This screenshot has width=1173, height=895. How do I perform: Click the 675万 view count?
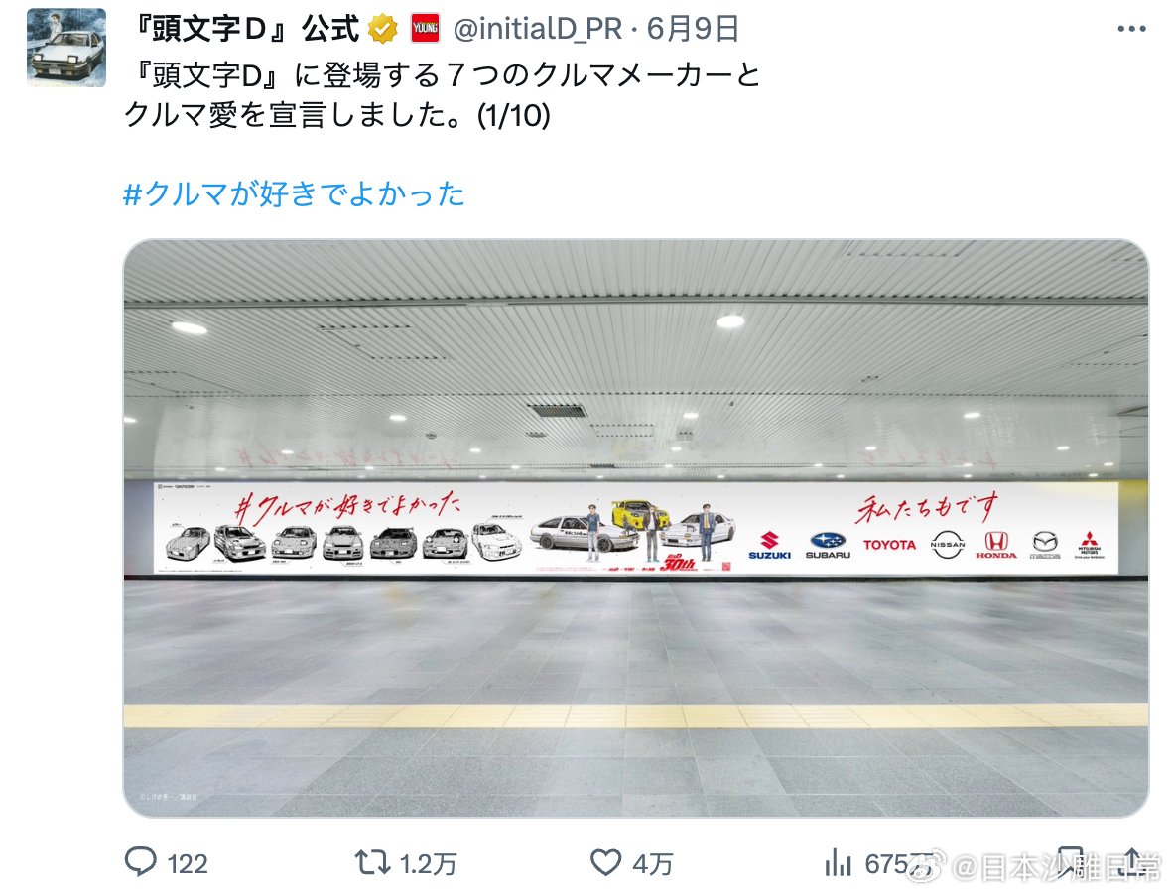pyautogui.click(x=899, y=864)
